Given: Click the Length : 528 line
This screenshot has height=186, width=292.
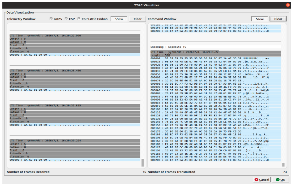Looking at the screenshot, I should (216, 55).
